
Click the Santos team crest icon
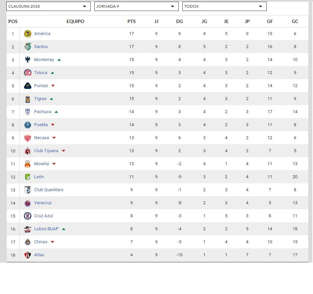coord(28,47)
